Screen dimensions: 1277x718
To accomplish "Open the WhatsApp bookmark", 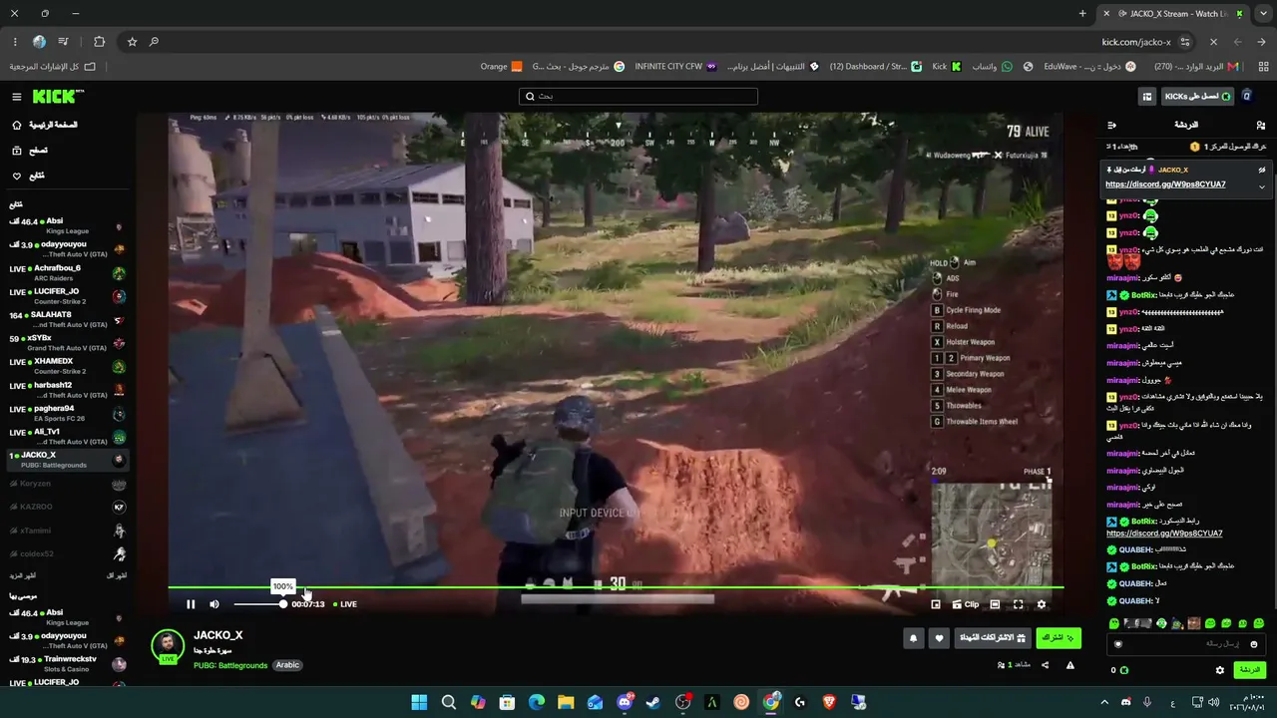I will point(993,67).
